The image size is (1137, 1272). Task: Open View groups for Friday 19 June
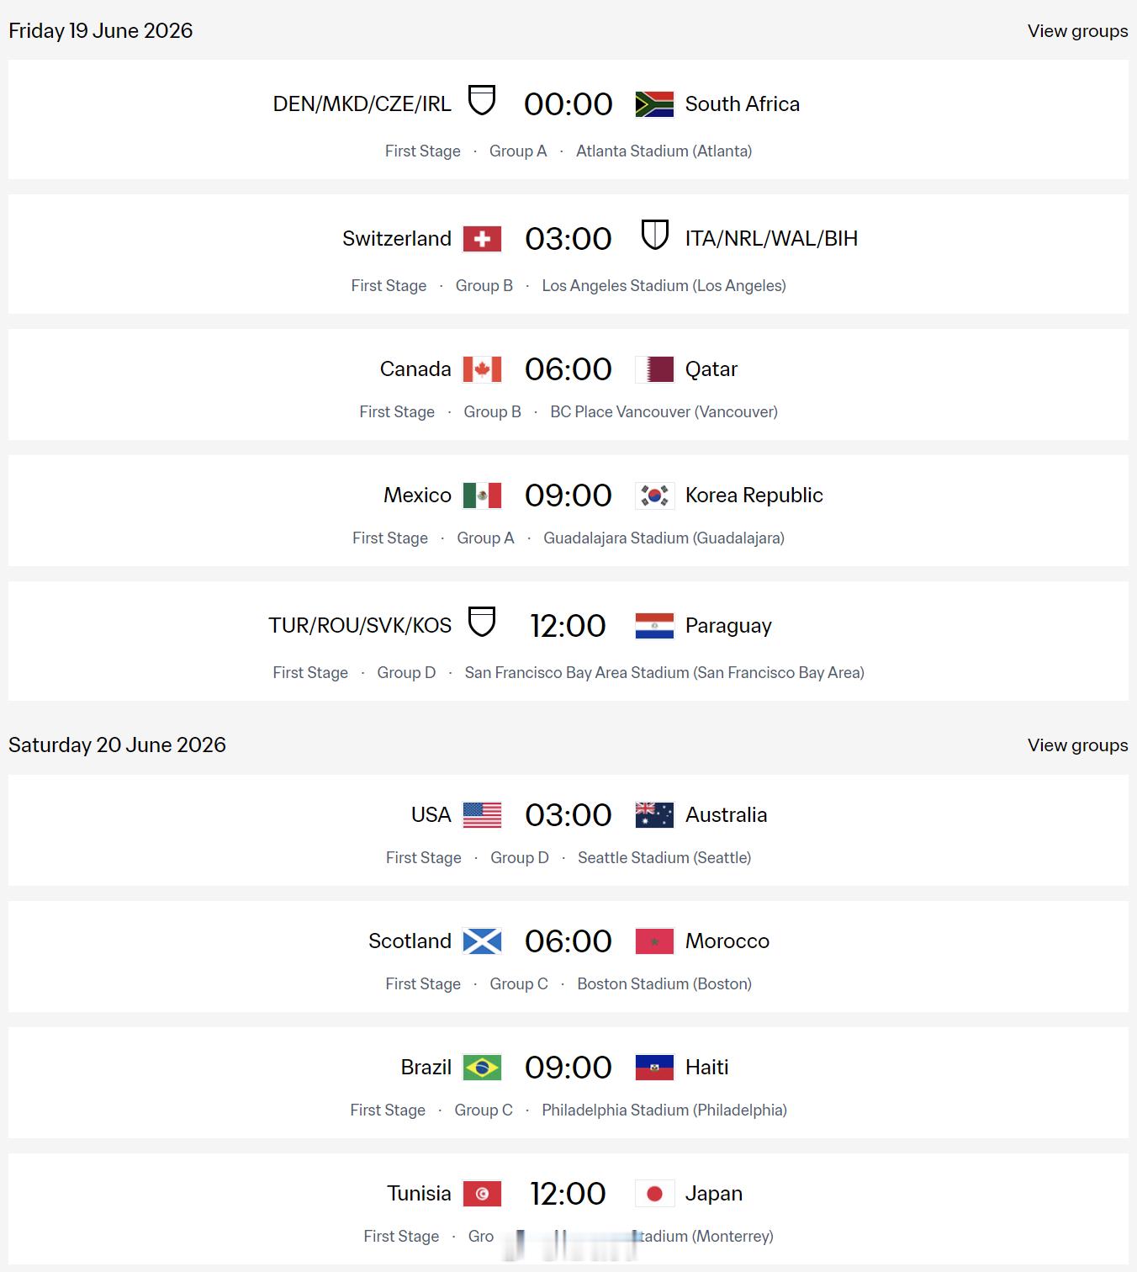click(x=1077, y=31)
